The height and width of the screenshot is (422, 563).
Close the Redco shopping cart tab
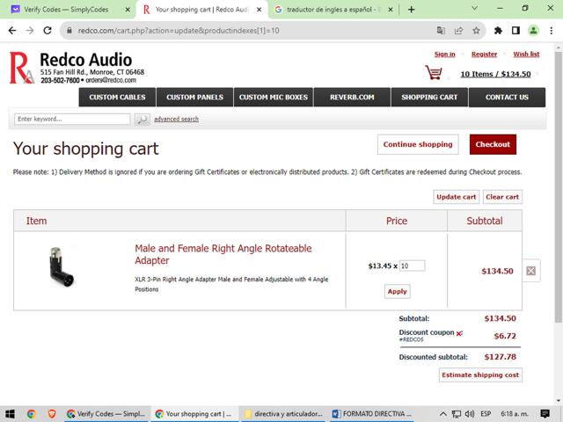click(259, 10)
